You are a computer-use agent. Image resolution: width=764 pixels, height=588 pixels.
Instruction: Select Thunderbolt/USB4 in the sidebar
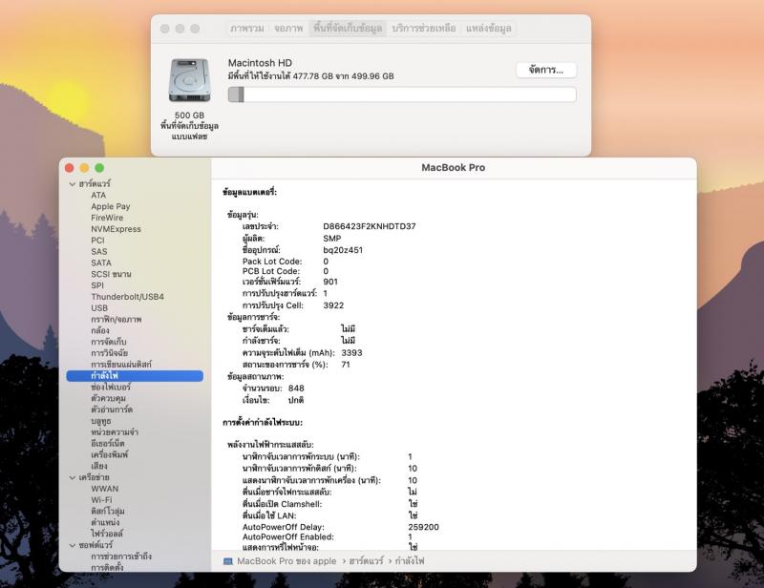pyautogui.click(x=127, y=297)
